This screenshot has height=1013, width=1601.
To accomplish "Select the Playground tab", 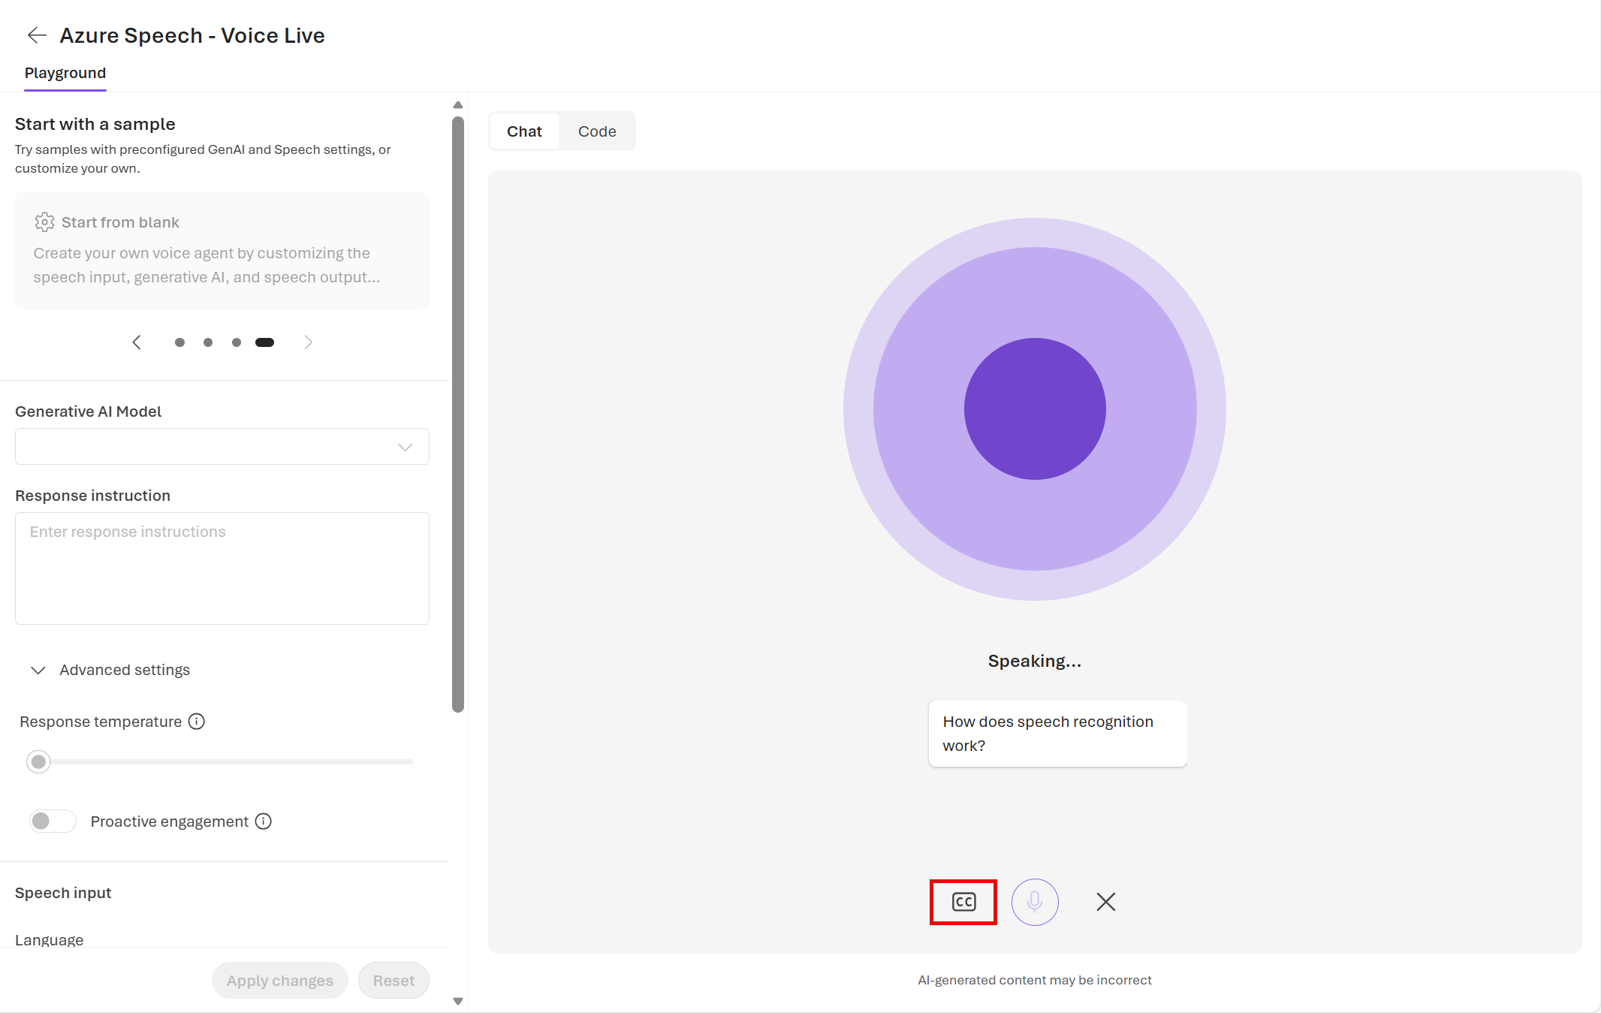I will point(65,73).
